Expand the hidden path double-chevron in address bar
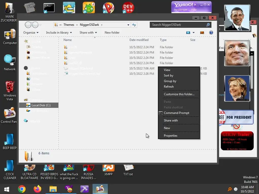The height and width of the screenshot is (194, 259). (x=60, y=25)
